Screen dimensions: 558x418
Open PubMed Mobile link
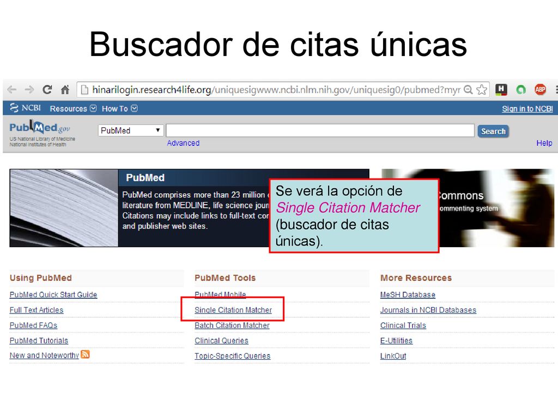coord(220,294)
